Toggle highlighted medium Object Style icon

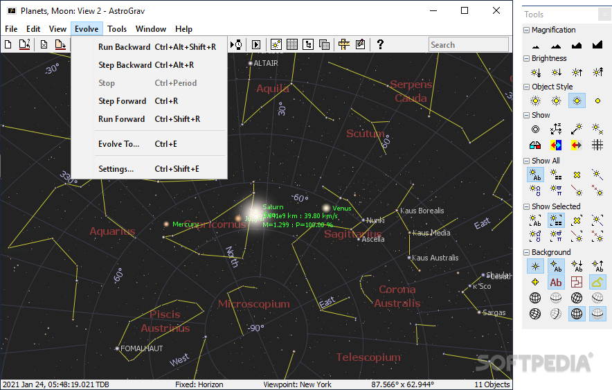coord(577,100)
